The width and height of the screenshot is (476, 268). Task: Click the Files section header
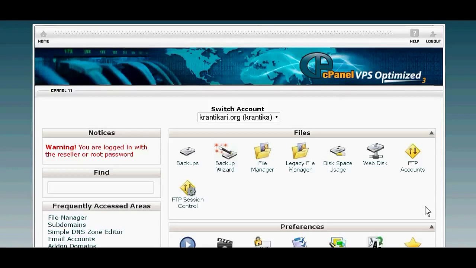302,133
